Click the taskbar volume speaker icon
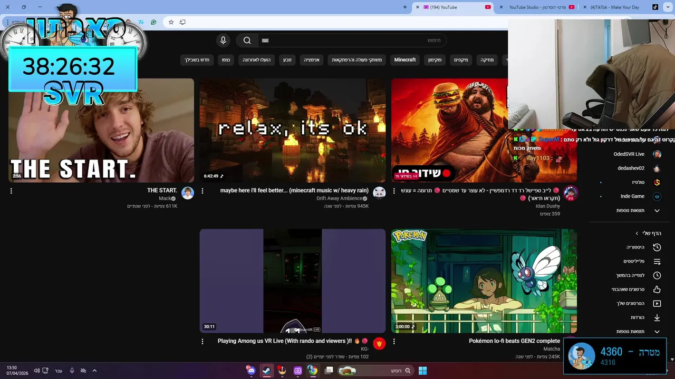675x379 pixels. [36, 371]
